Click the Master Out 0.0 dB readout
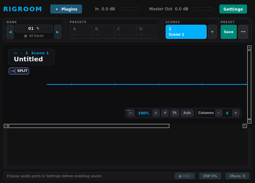 pos(169,9)
